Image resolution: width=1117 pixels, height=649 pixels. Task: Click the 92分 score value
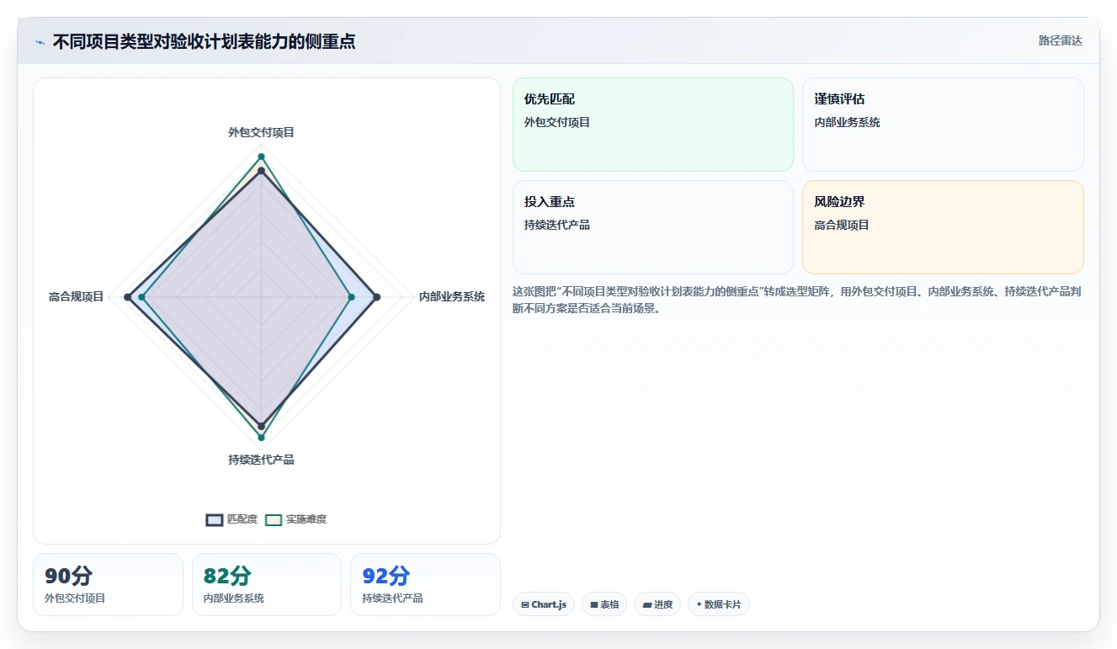386,576
